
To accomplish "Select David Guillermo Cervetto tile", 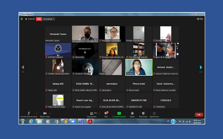I will tap(166, 84).
